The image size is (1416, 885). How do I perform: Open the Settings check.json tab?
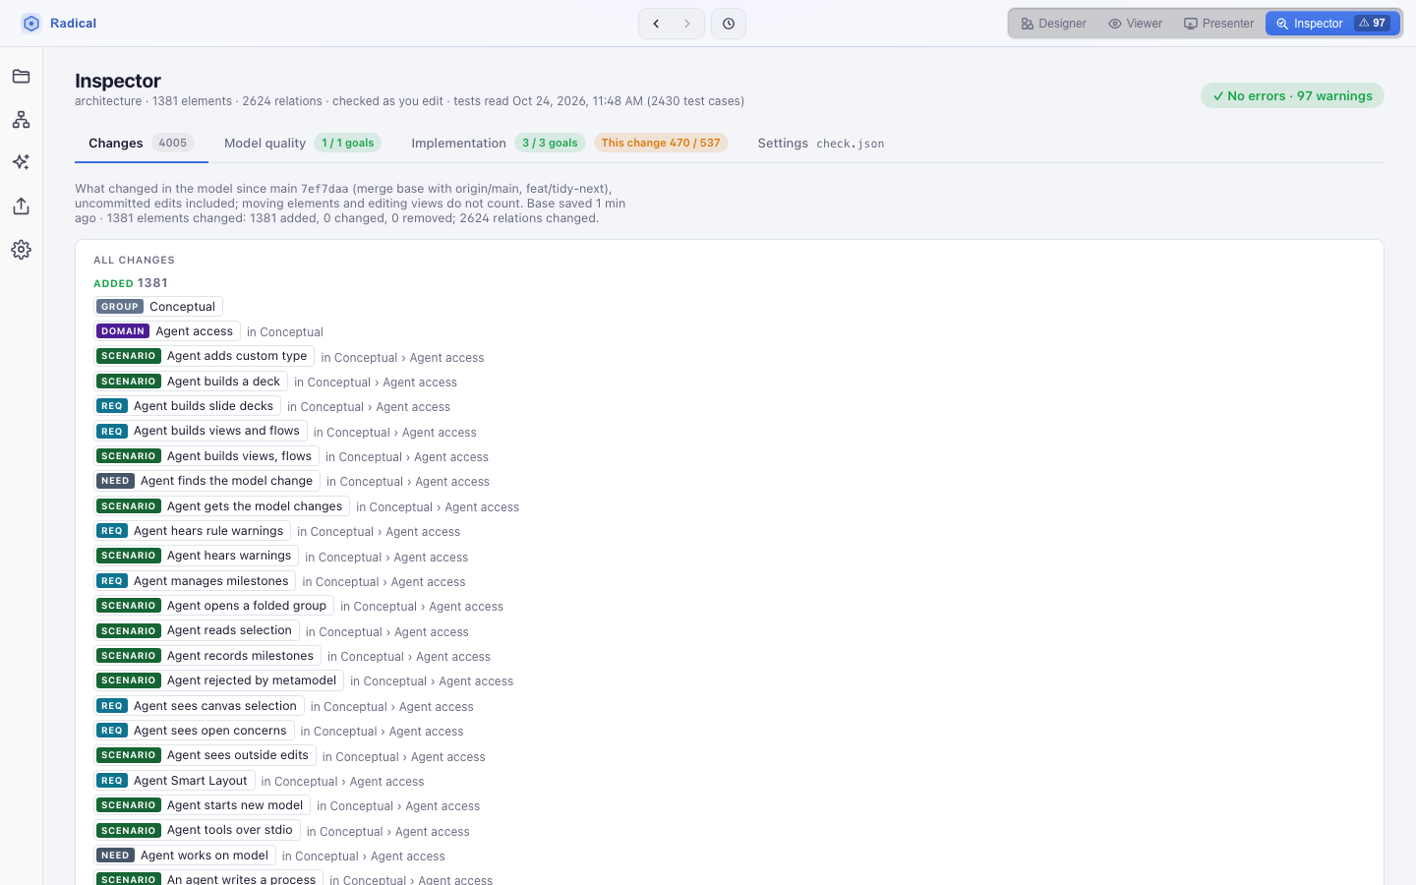pos(820,144)
